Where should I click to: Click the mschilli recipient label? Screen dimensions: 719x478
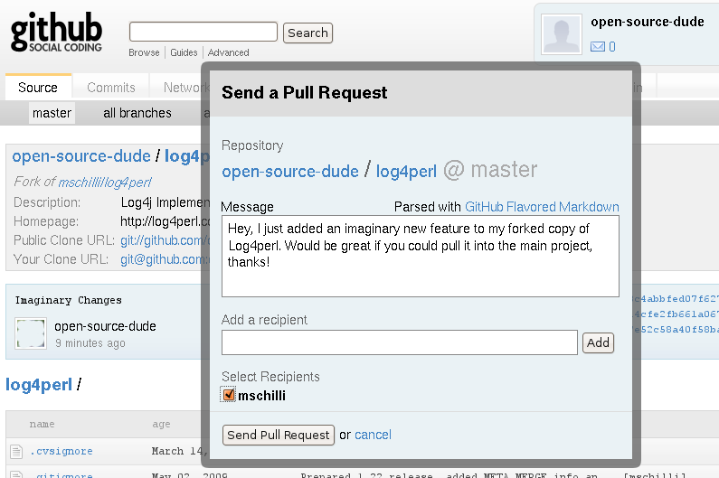pyautogui.click(x=261, y=396)
